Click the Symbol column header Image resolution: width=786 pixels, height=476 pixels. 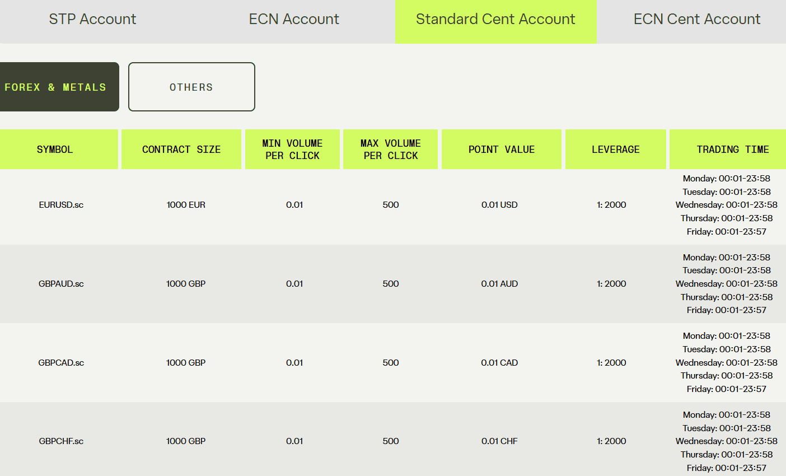(55, 150)
